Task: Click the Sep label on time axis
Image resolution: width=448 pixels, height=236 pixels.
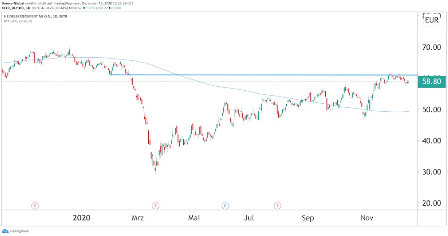Action: coord(308,218)
